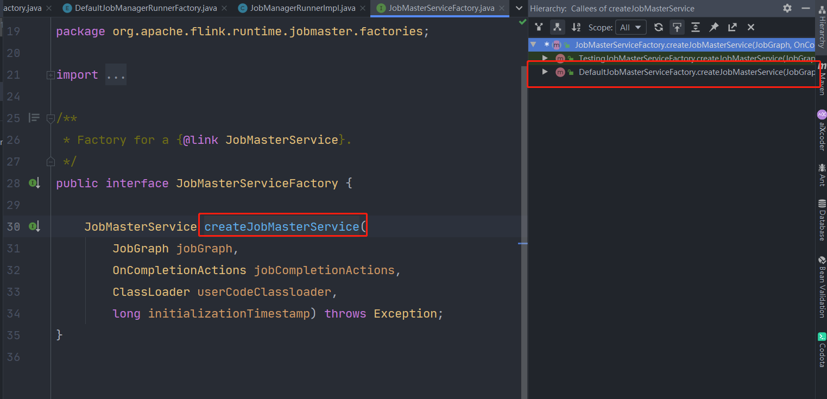Viewport: 827px width, 399px height.
Task: Collapse the JobMasterServiceFactory root hierarchy node
Action: (x=534, y=45)
